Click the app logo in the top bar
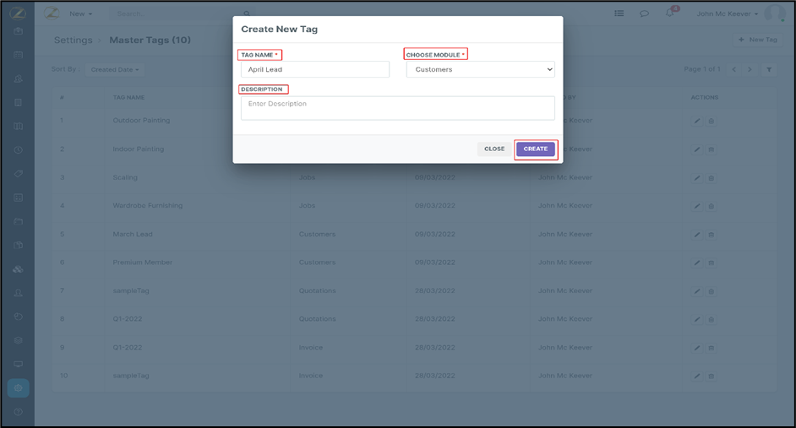Image resolution: width=796 pixels, height=428 pixels. click(52, 14)
